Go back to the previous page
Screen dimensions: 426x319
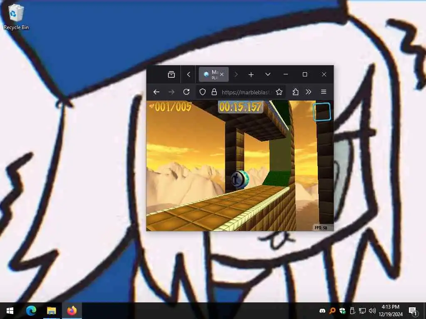click(156, 92)
